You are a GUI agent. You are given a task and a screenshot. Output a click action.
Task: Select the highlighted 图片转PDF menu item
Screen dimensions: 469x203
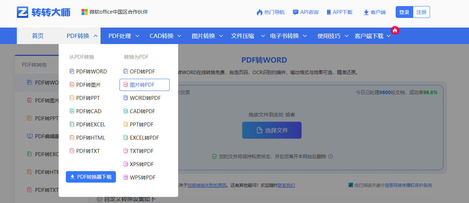145,85
